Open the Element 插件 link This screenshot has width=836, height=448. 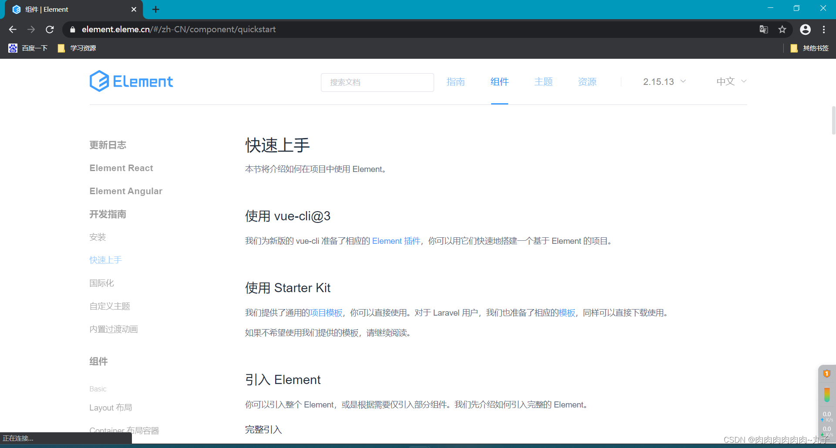coord(395,241)
